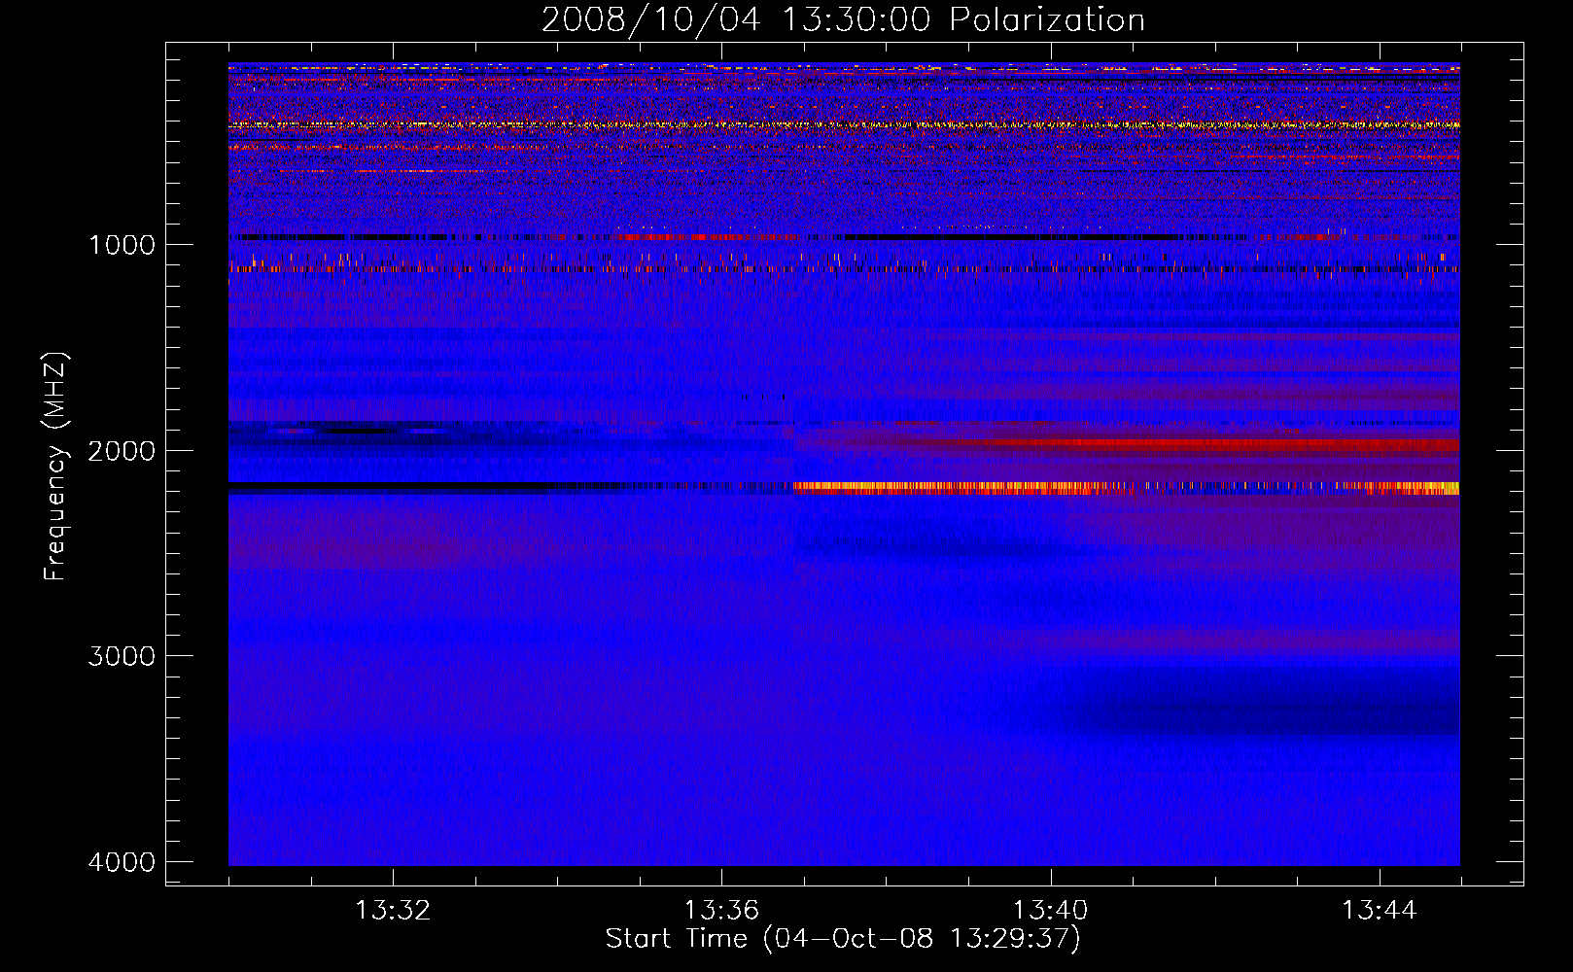The image size is (1573, 972).
Task: Click the 2000 frequency tick label
Action: pos(122,451)
